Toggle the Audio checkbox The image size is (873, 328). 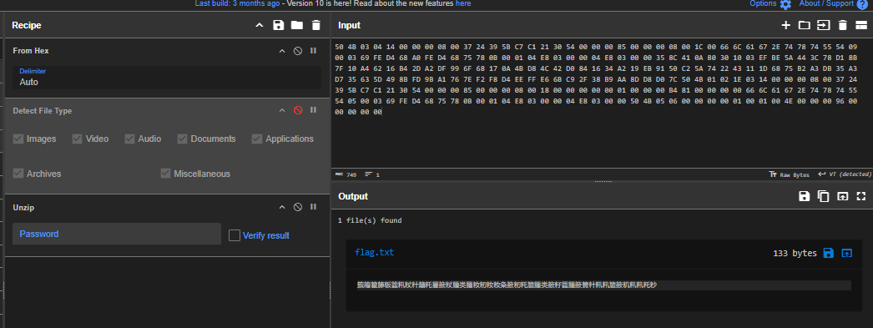click(x=129, y=139)
